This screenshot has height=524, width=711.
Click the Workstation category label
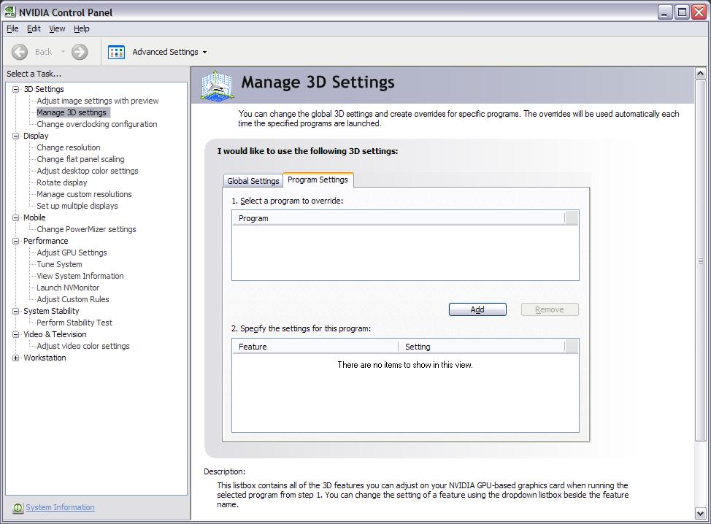tap(45, 358)
